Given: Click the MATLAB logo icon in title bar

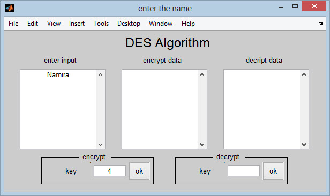Looking at the screenshot, I should [10, 8].
